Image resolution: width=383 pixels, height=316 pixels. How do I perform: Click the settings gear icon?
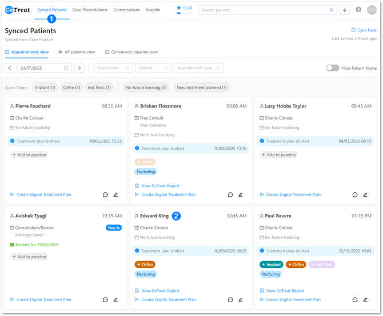(358, 10)
